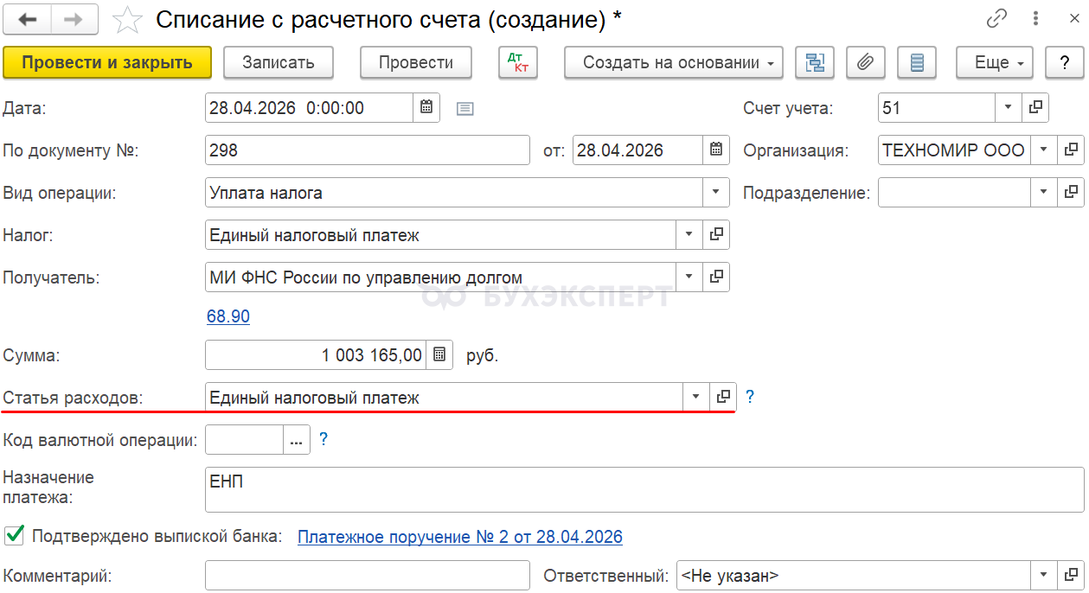
Task: Open the Создать на основании menu
Action: point(673,63)
